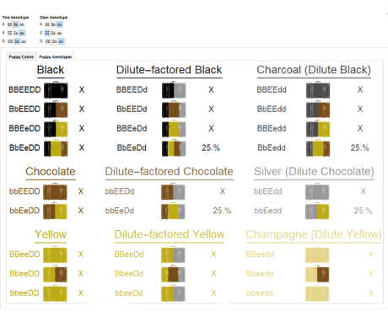Image resolution: width=388 pixels, height=327 pixels.
Task: Click the Dilute-factored Yellow heading
Action: (x=170, y=234)
